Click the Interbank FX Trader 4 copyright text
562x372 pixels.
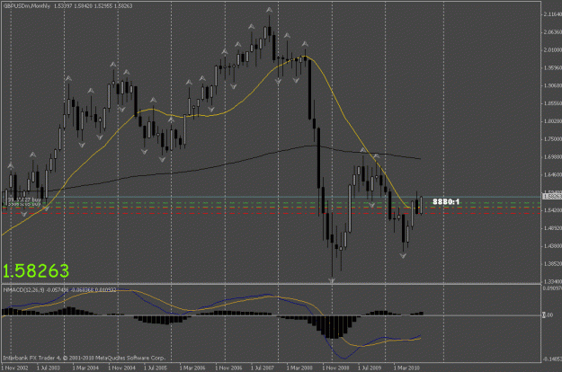tap(84, 358)
